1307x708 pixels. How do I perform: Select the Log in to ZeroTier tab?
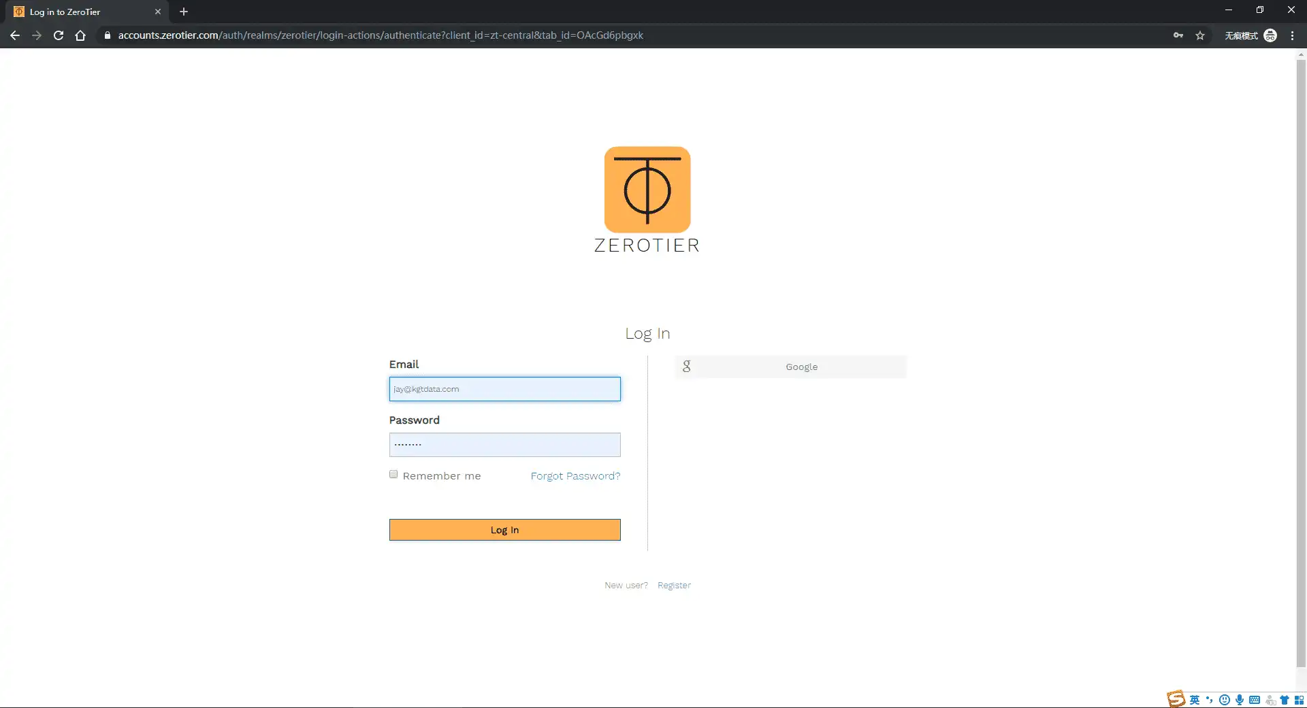tap(87, 12)
